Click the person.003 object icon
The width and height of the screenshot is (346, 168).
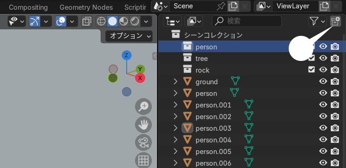click(187, 128)
